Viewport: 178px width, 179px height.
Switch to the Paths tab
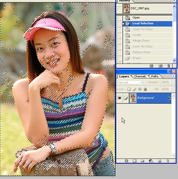(155, 76)
